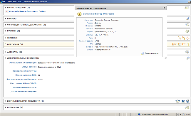Click the pointing-hand icon in Поручения row
191x116 pixels.
click(x=174, y=44)
